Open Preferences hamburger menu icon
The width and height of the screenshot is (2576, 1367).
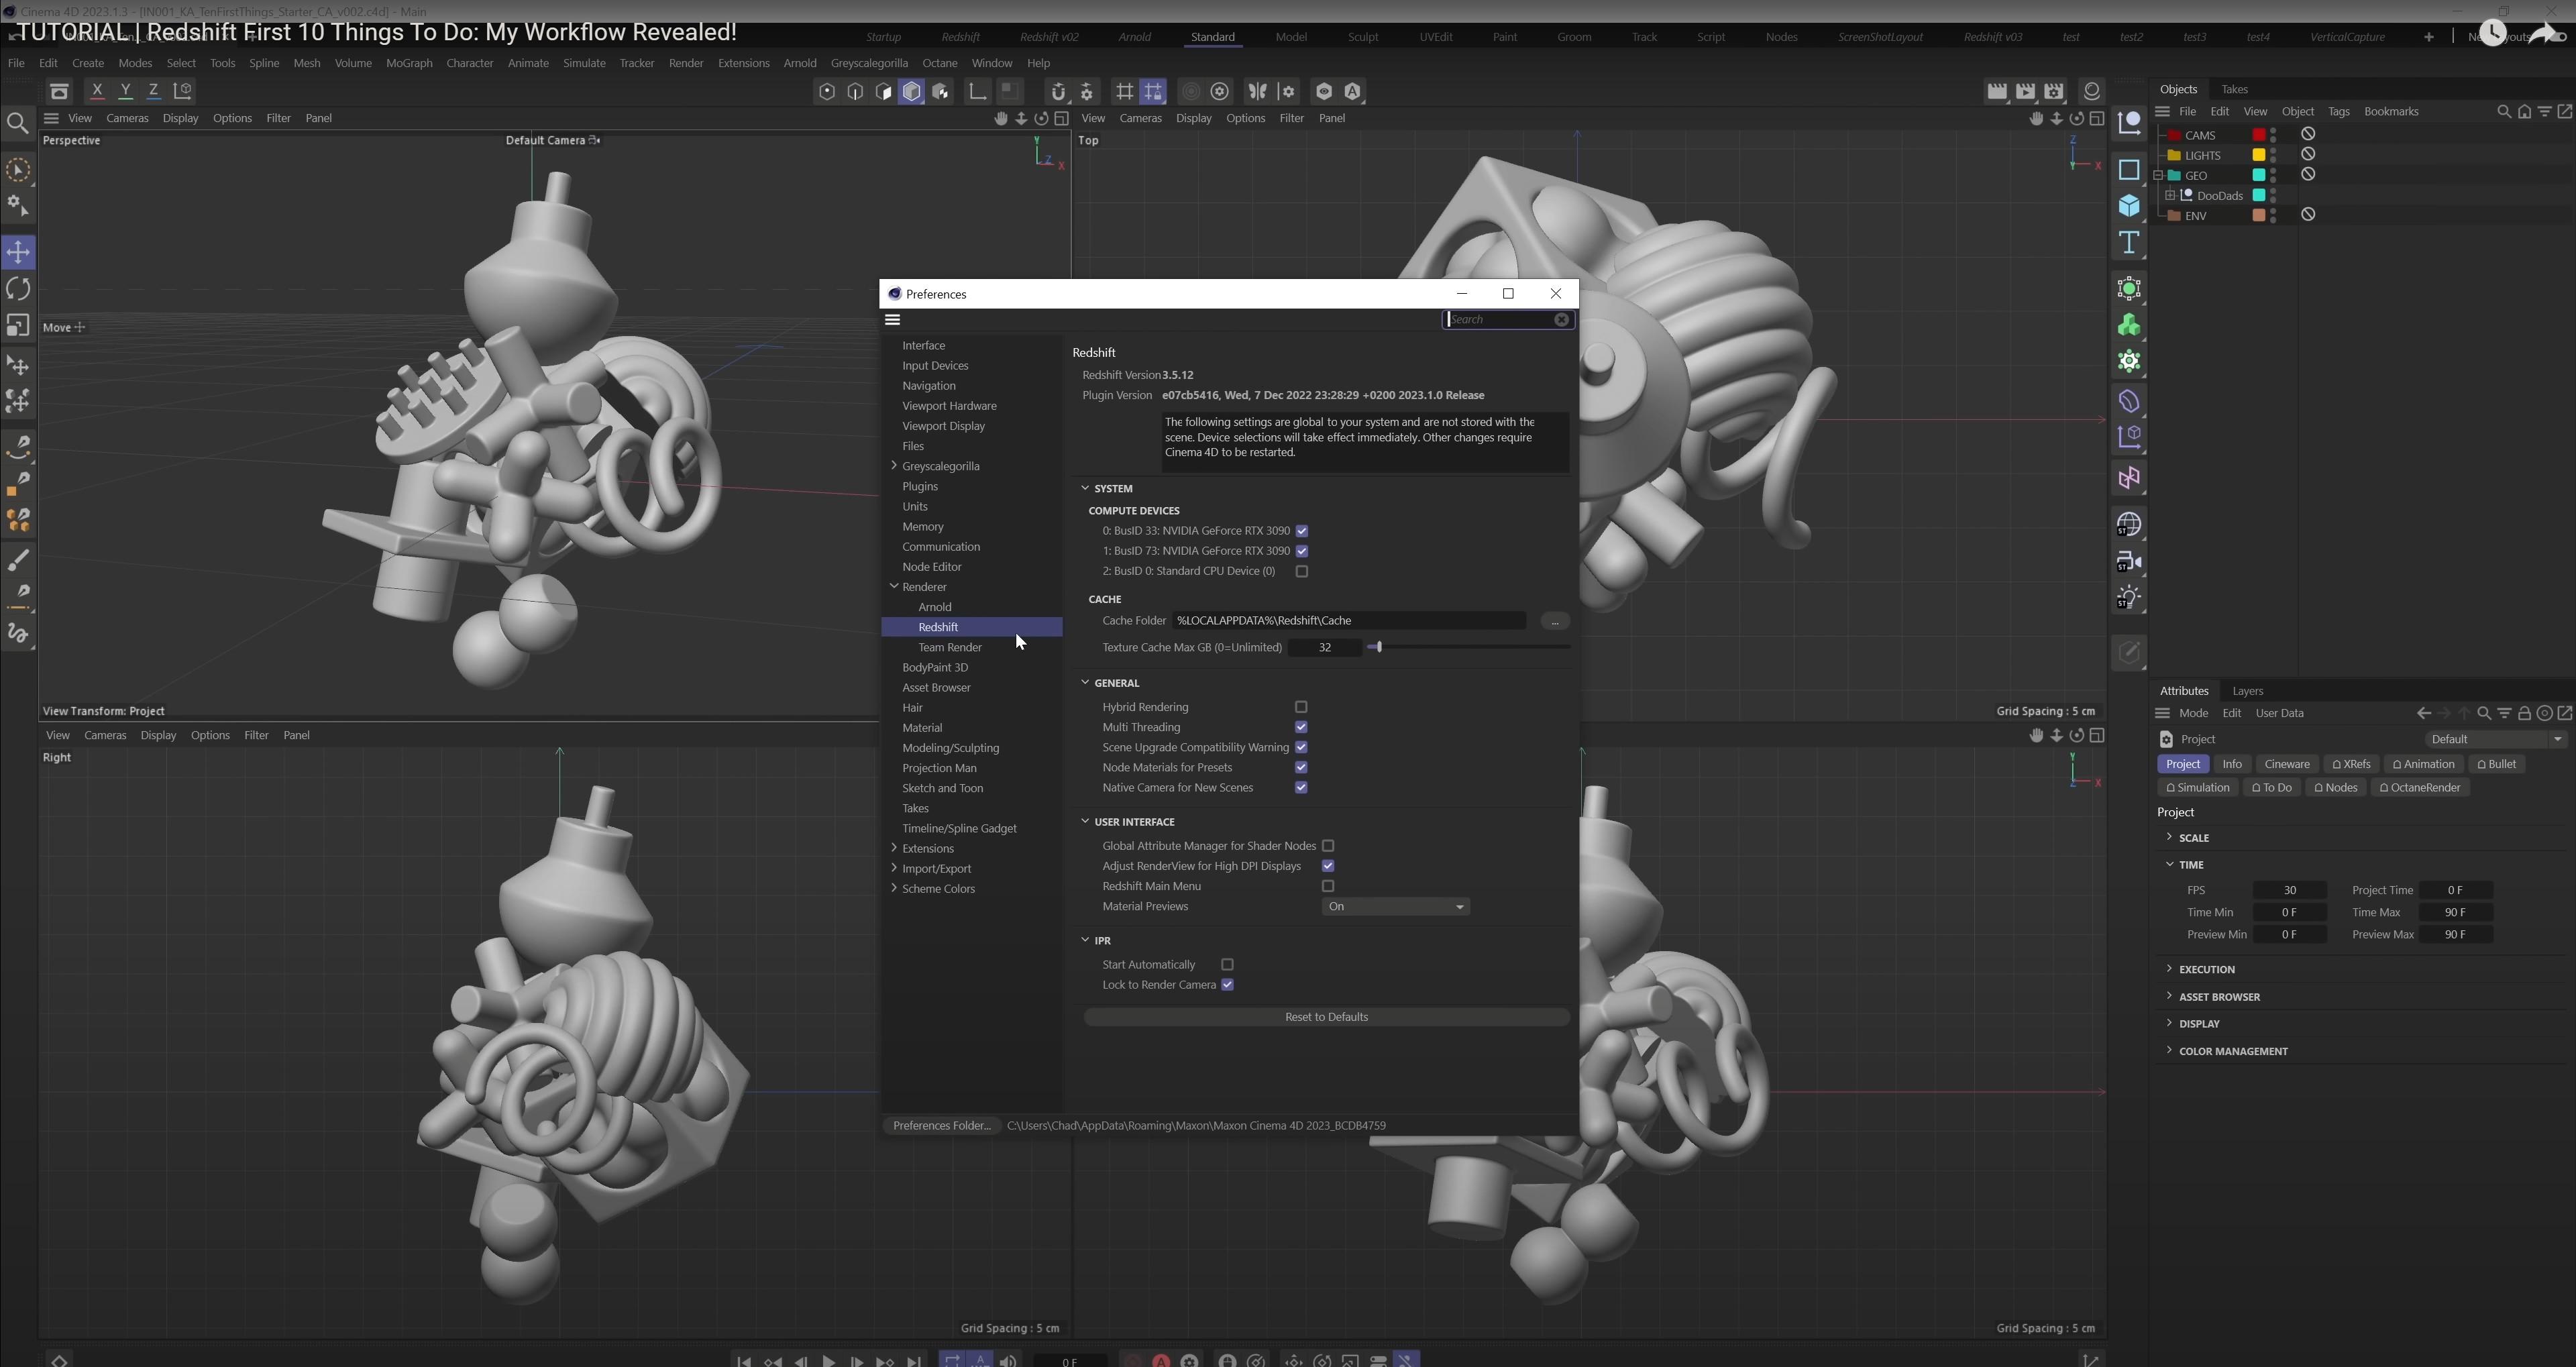click(x=893, y=320)
